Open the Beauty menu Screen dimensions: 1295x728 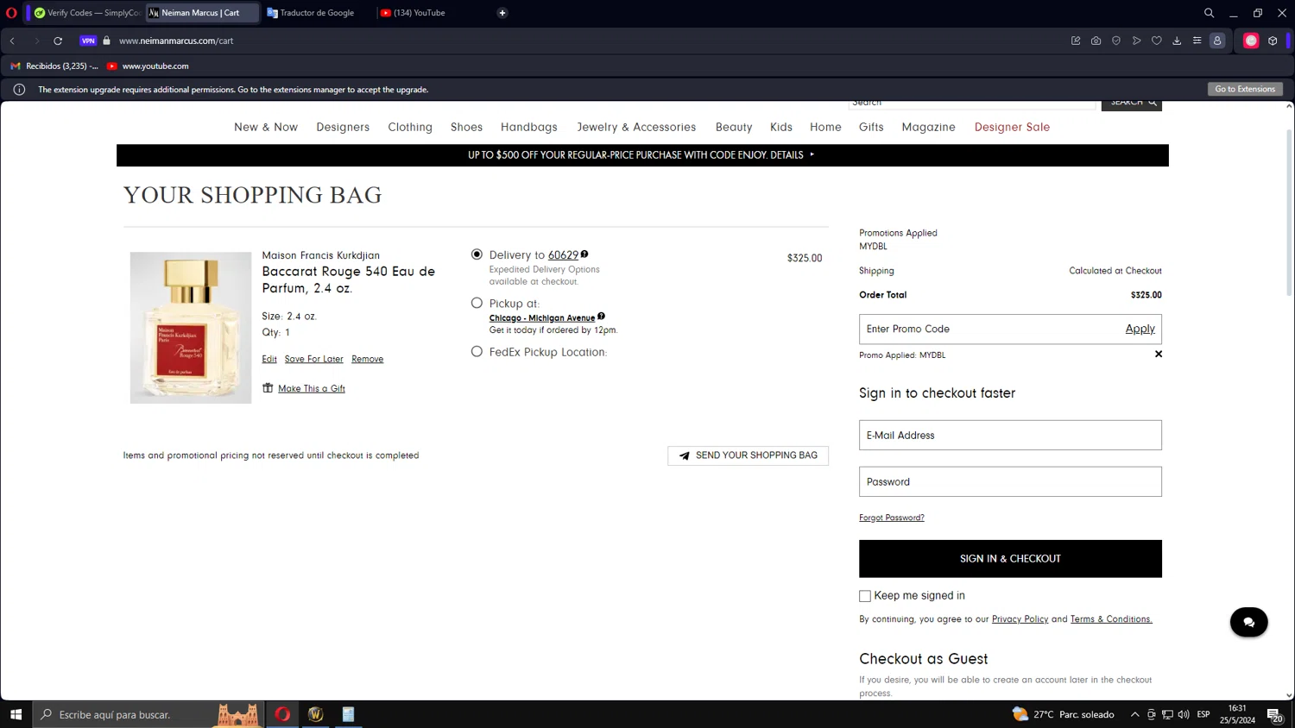coord(734,127)
